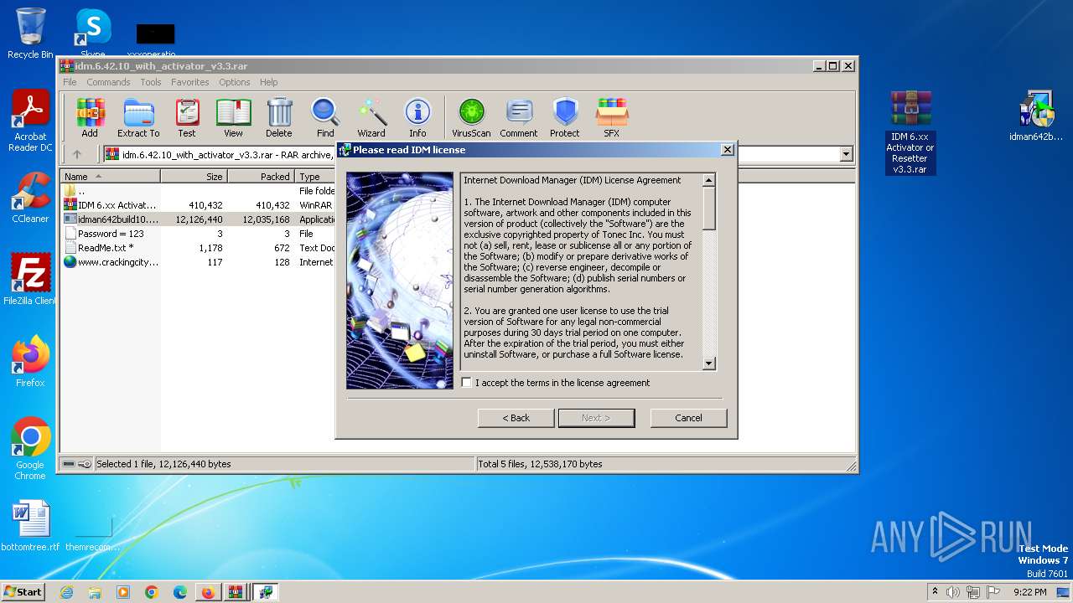This screenshot has width=1073, height=603.
Task: Click the license text scrollbar down arrow
Action: point(709,363)
